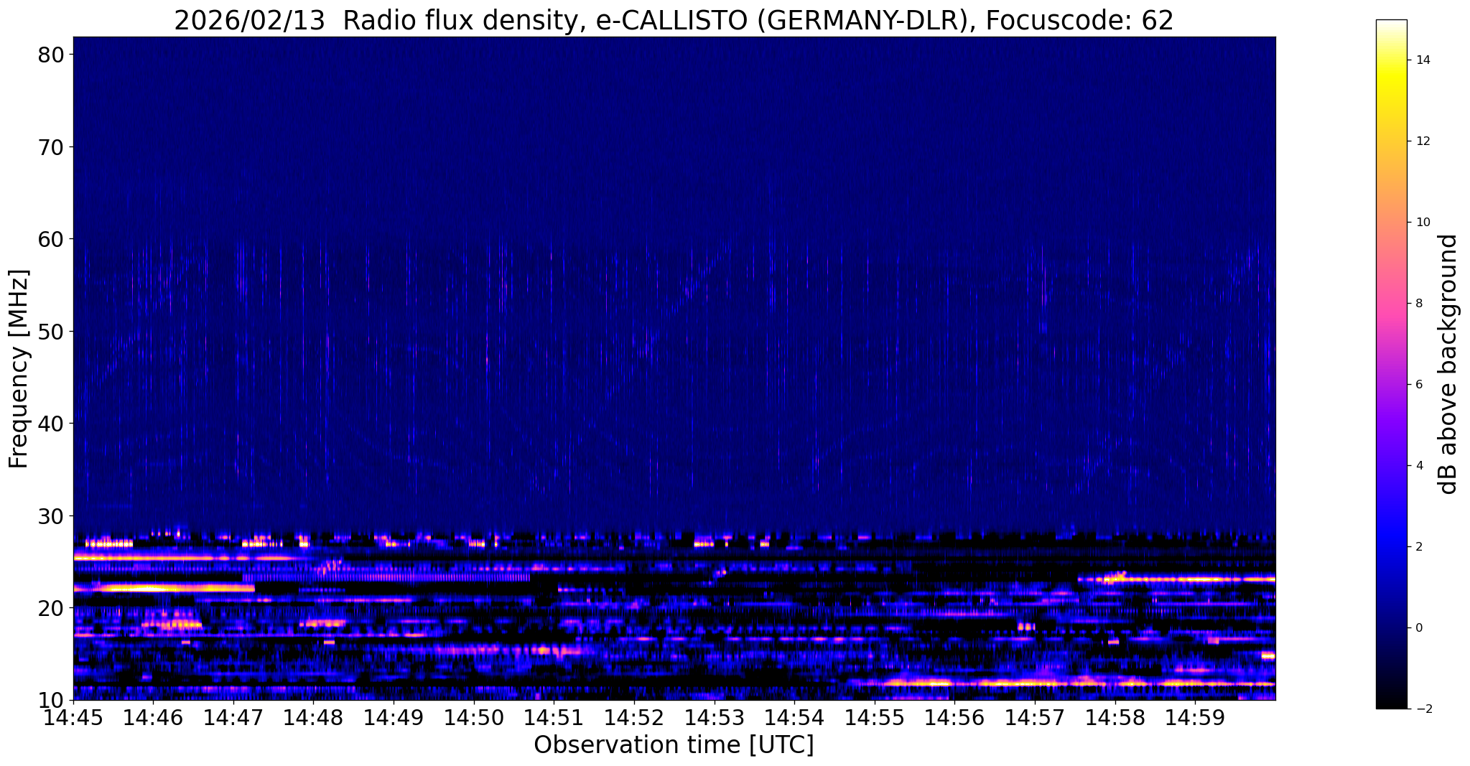Click the 30 MHz frequency tick label
This screenshot has height=766, width=1470.
pyautogui.click(x=51, y=515)
